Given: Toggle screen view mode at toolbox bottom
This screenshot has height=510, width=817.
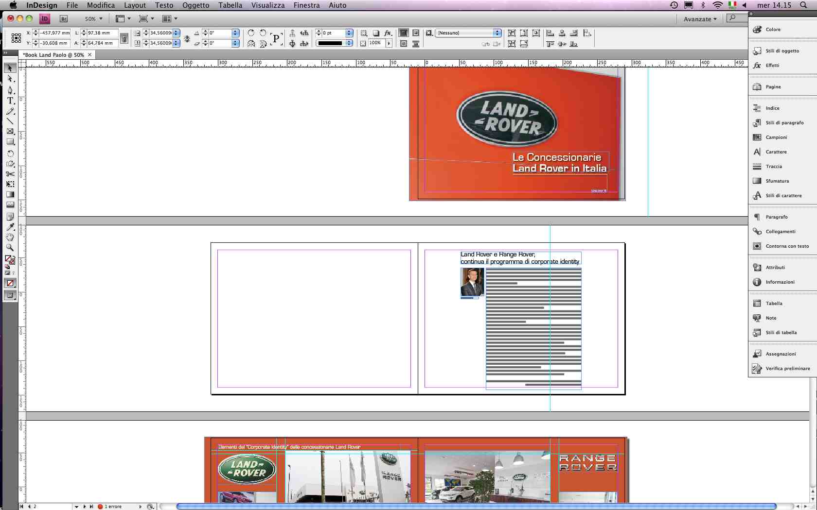Looking at the screenshot, I should (10, 295).
